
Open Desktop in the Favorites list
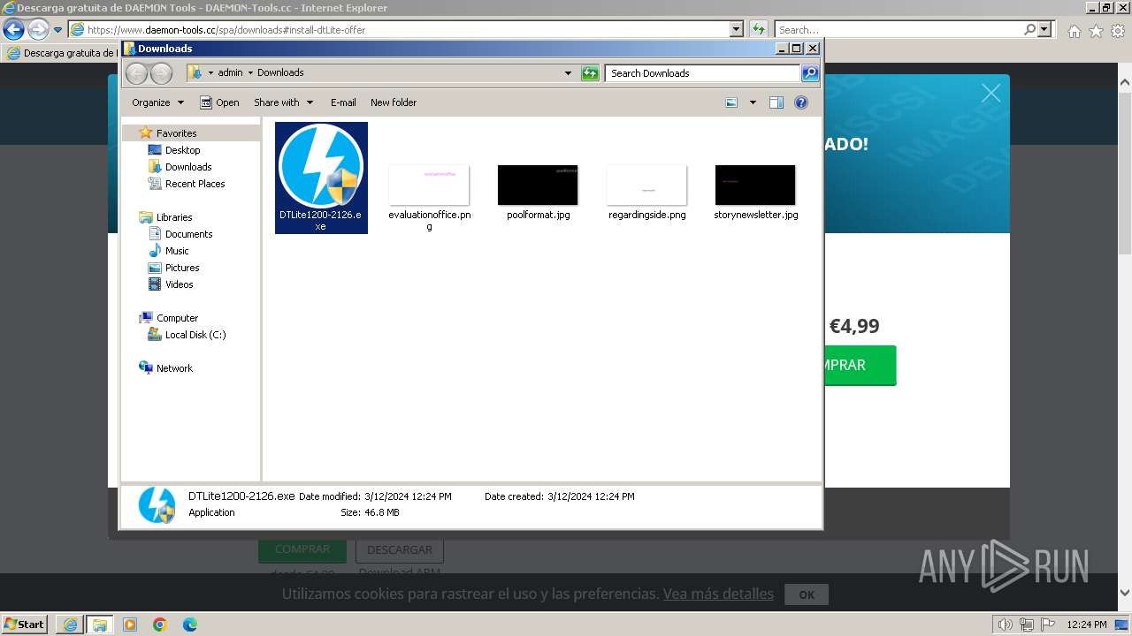[x=182, y=150]
